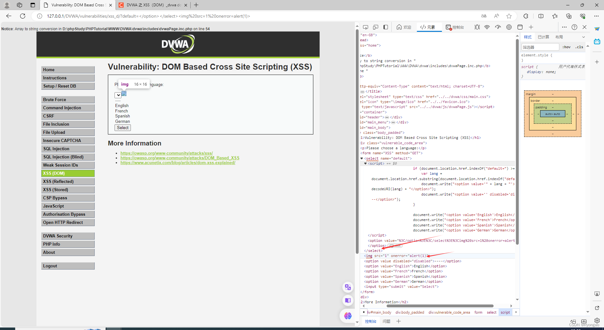Click the img src=1 onerror DOM line
This screenshot has height=330, width=604.
coord(437,256)
